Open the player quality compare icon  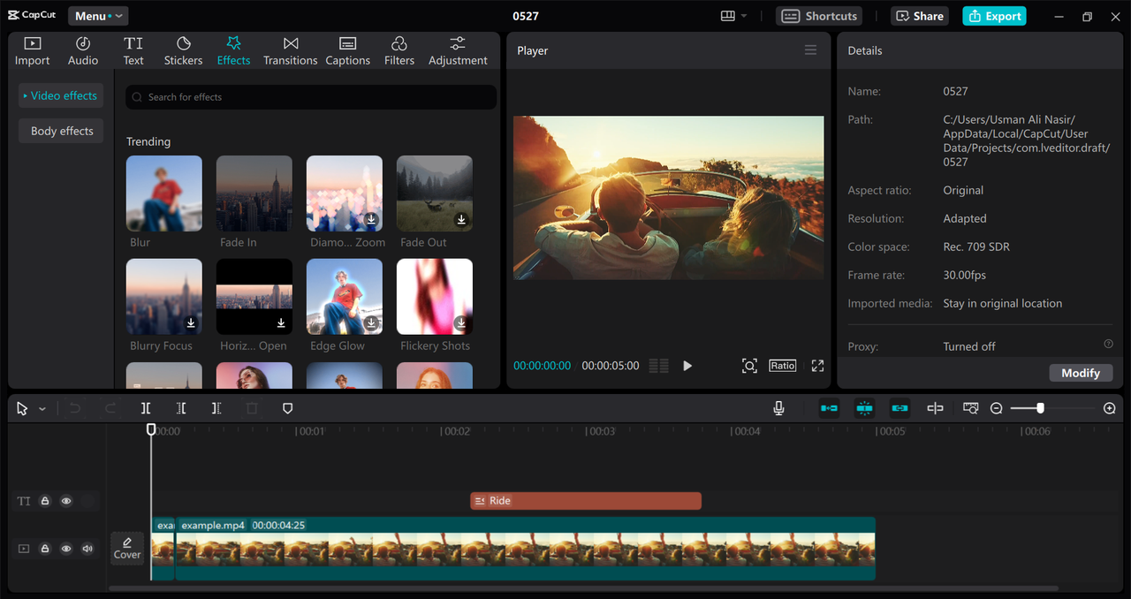(658, 366)
